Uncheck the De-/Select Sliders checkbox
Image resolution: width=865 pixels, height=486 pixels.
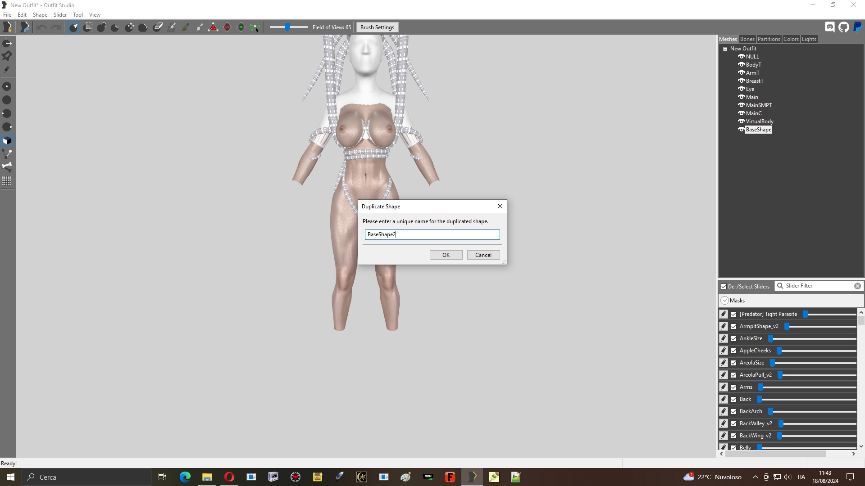point(724,287)
